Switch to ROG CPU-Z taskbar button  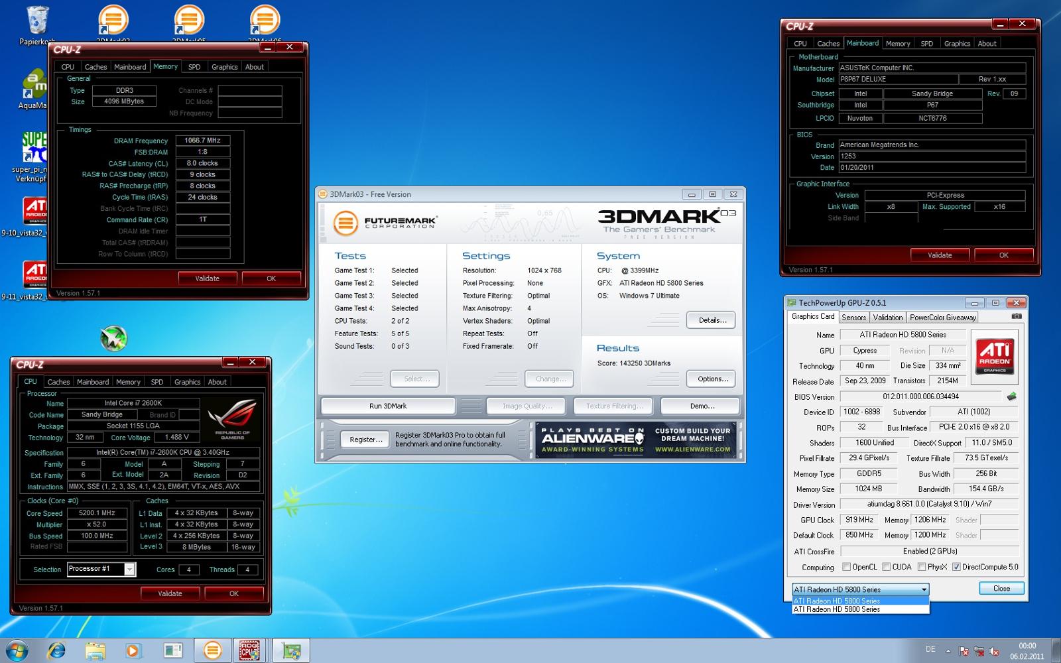tap(249, 650)
